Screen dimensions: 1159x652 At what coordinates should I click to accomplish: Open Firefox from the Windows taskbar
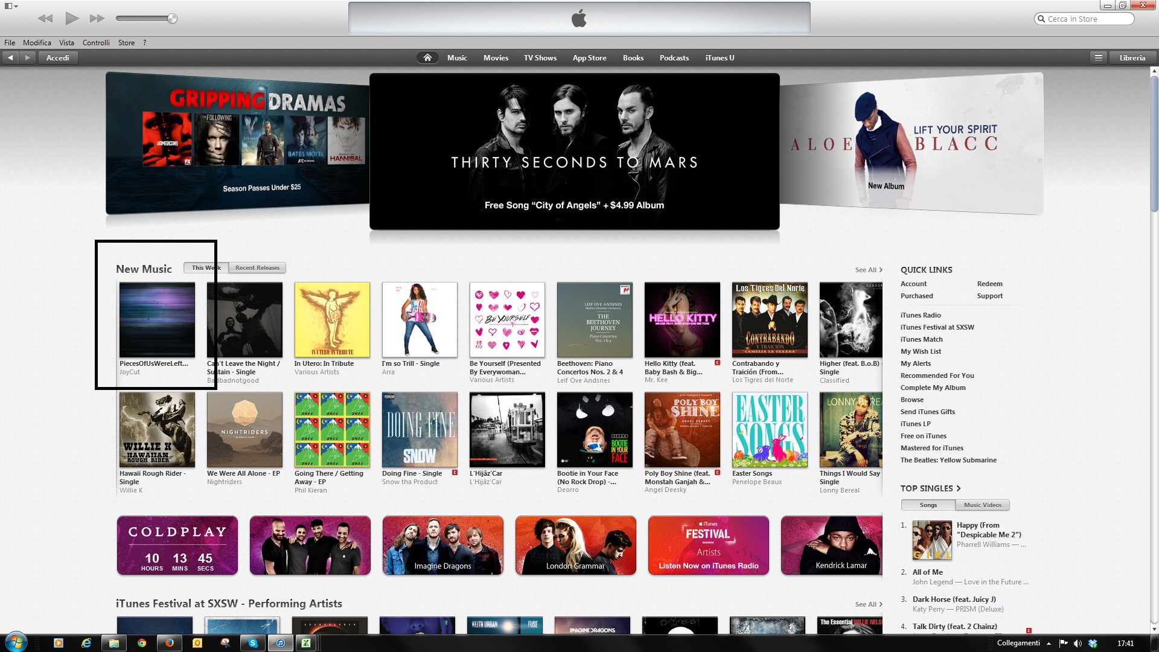click(170, 643)
